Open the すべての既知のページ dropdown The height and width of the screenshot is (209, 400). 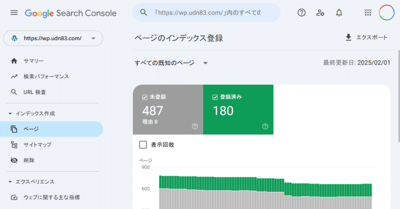point(171,63)
